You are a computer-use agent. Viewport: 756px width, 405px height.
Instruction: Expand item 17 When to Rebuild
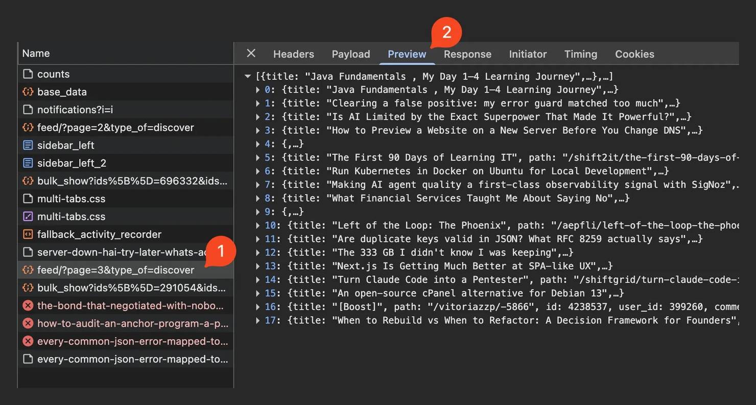[x=258, y=320]
